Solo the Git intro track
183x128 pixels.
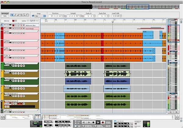(16, 112)
